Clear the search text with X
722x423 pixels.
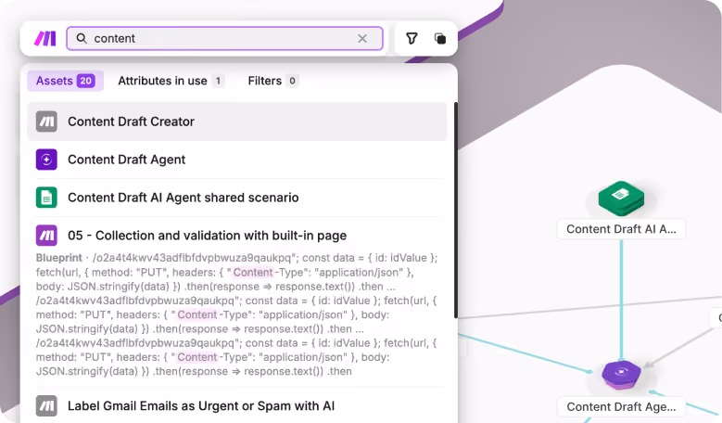tap(362, 38)
